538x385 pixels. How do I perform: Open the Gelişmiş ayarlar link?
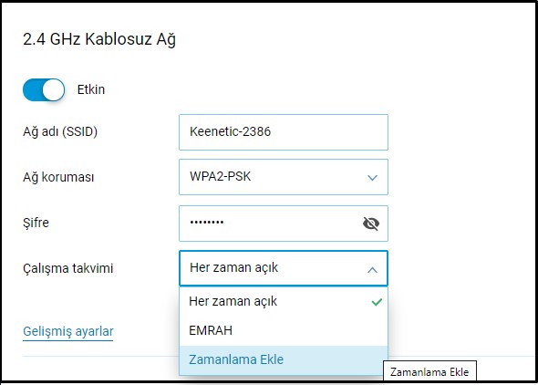coord(68,332)
